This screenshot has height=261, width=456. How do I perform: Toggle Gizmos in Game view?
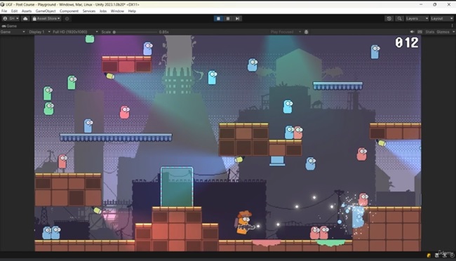tap(443, 32)
